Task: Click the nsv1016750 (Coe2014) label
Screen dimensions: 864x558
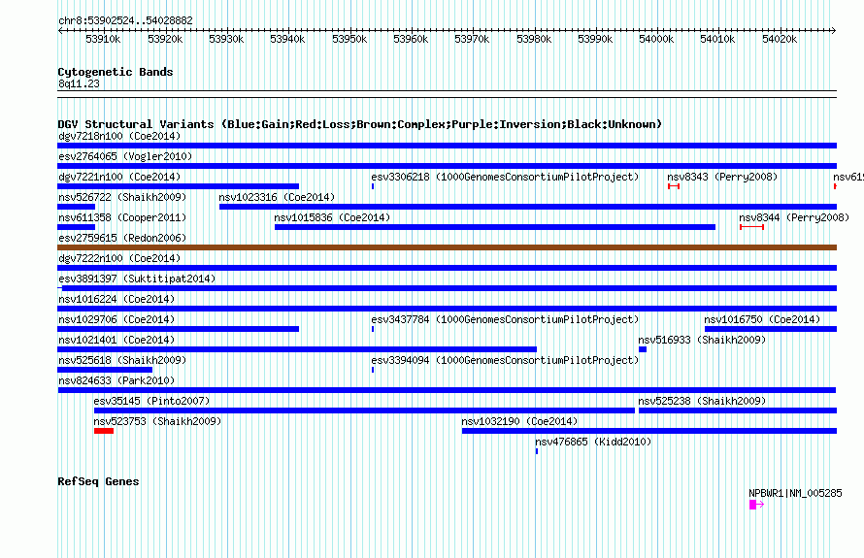Action: 762,319
